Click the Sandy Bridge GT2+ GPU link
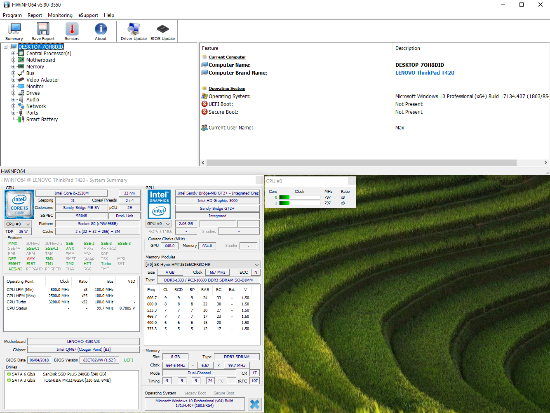 tap(217, 209)
